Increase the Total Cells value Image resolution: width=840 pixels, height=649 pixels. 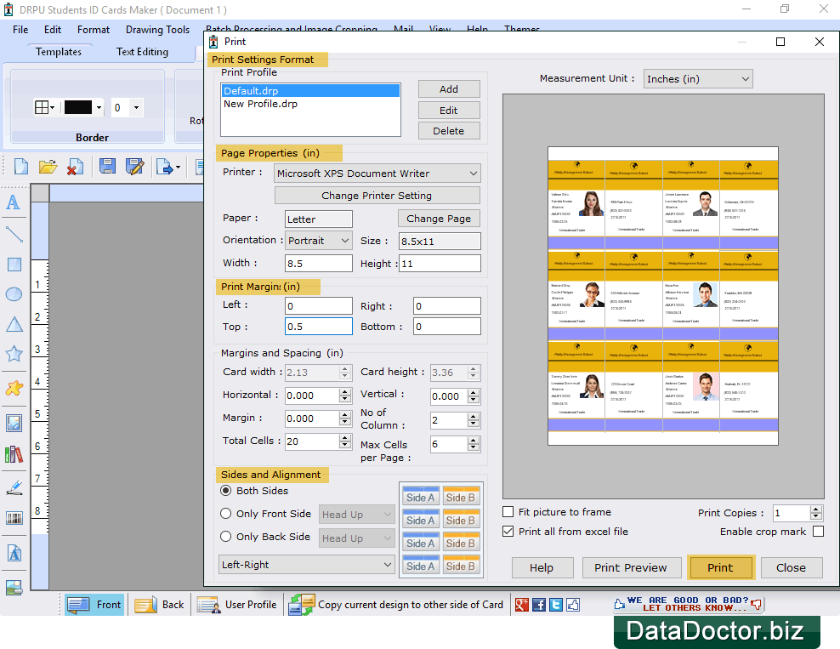pyautogui.click(x=345, y=438)
